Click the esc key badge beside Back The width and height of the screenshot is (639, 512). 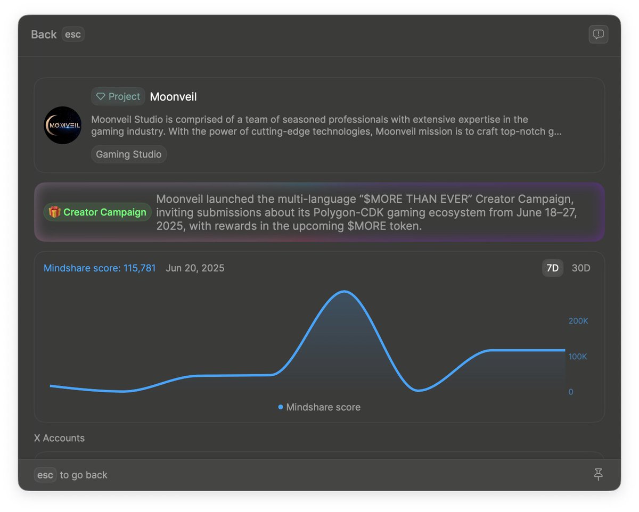[x=73, y=34]
